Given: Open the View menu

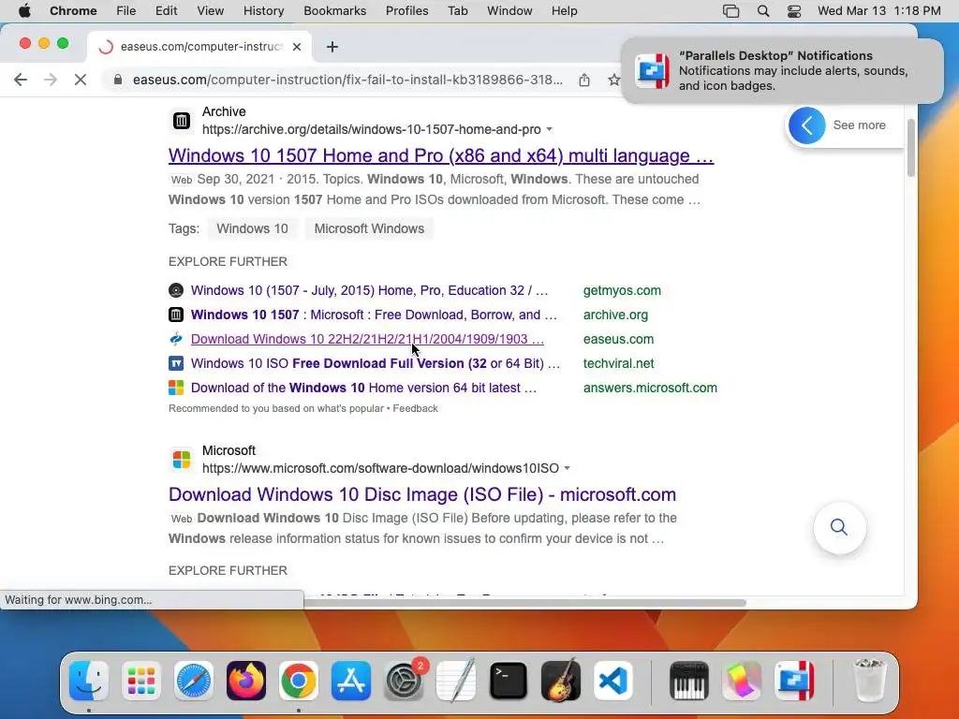Looking at the screenshot, I should (211, 11).
